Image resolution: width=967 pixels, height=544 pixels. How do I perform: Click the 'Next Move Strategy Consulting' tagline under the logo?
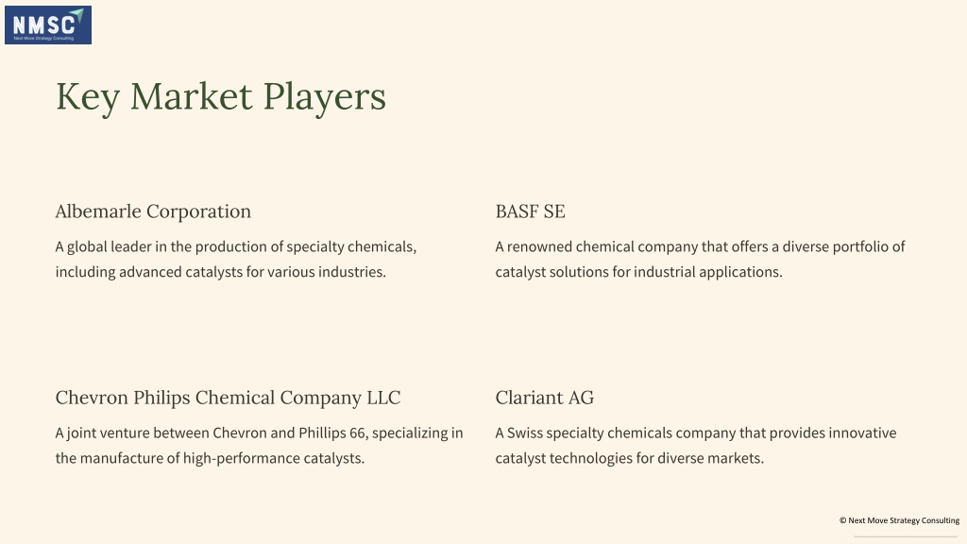pyautogui.click(x=43, y=38)
